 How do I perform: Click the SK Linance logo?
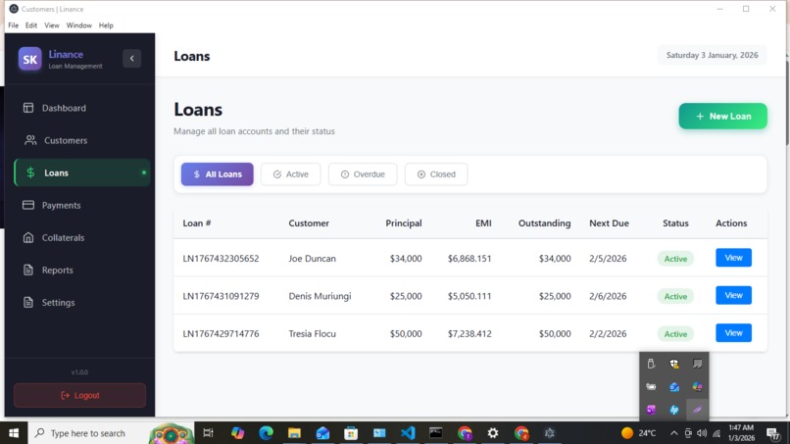coord(29,59)
